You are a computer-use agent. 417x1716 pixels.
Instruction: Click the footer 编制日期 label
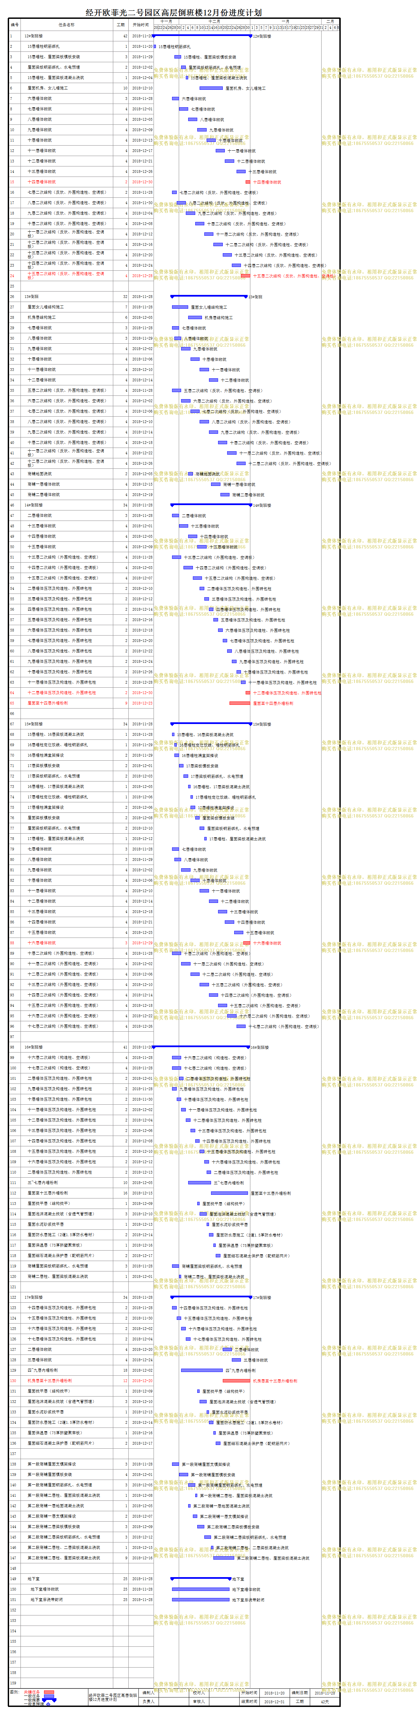(300, 1693)
